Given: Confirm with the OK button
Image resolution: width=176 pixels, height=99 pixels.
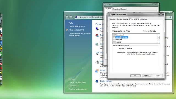Looking at the screenshot, I should (135, 76).
